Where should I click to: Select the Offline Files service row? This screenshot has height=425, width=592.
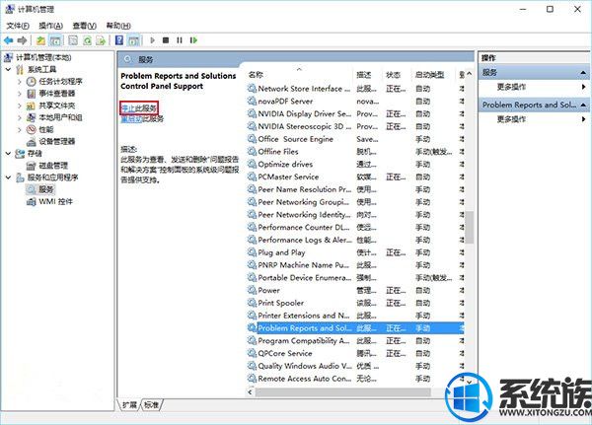tap(355, 152)
